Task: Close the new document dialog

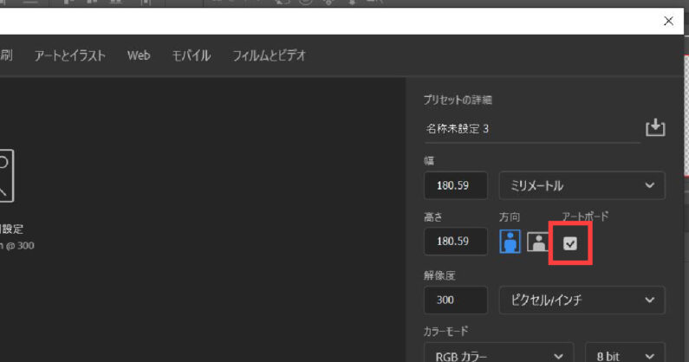Action: 668,21
